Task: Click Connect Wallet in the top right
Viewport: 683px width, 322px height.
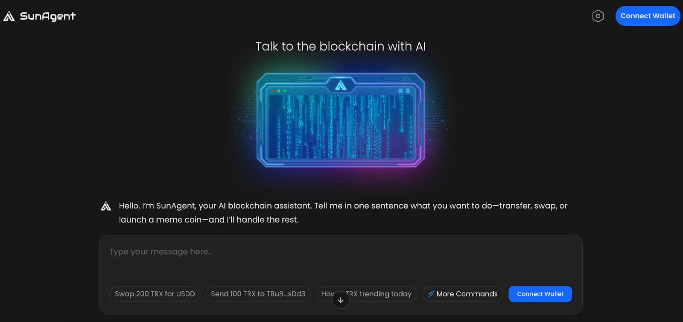Action: pos(648,16)
